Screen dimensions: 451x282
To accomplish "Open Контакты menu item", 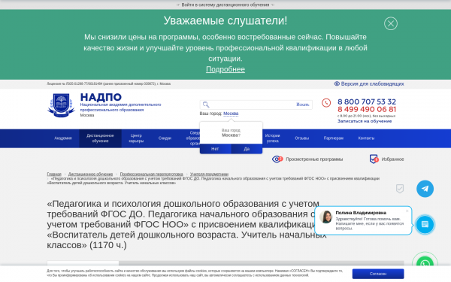I will (x=366, y=138).
